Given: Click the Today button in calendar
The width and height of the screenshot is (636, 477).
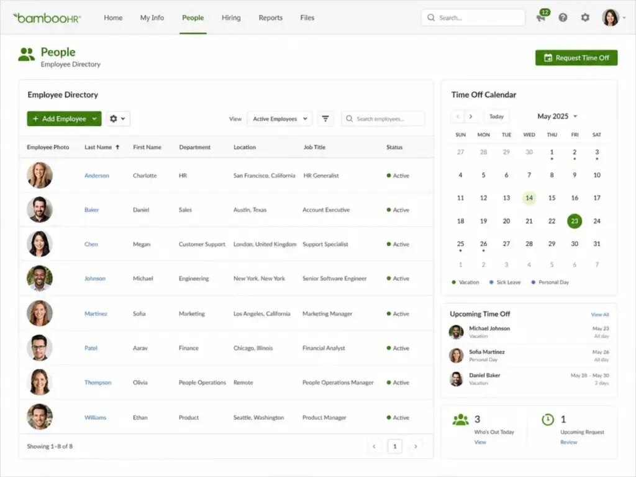Looking at the screenshot, I should [x=496, y=116].
